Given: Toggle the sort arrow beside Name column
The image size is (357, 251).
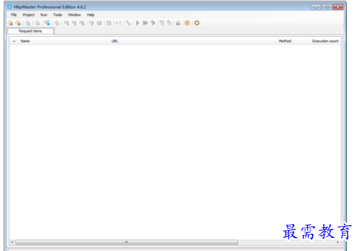Looking at the screenshot, I should [x=14, y=41].
